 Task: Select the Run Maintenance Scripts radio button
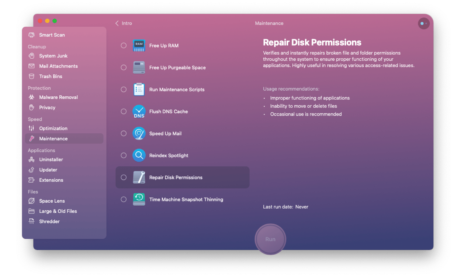(124, 89)
